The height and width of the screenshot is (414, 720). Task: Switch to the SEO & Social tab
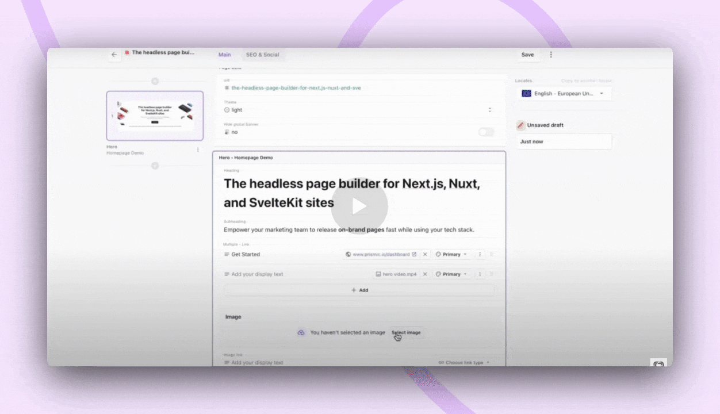(262, 54)
